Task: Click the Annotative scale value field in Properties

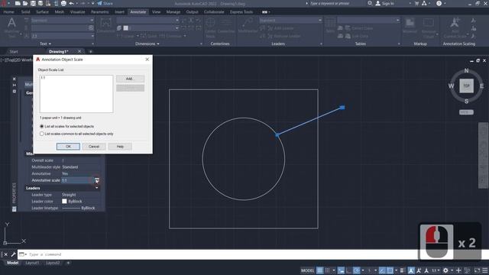Action: [77, 180]
